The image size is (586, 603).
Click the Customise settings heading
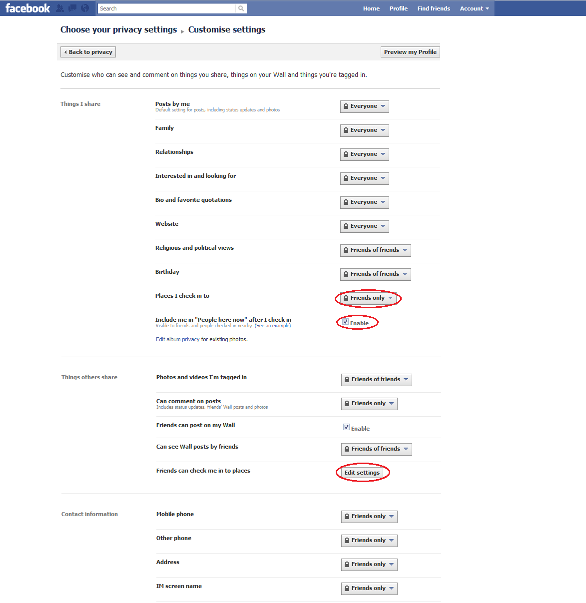(x=227, y=29)
